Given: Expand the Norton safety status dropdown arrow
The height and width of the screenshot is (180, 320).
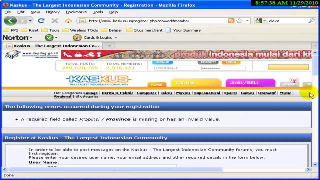Looking at the screenshot, I should click(x=56, y=38).
